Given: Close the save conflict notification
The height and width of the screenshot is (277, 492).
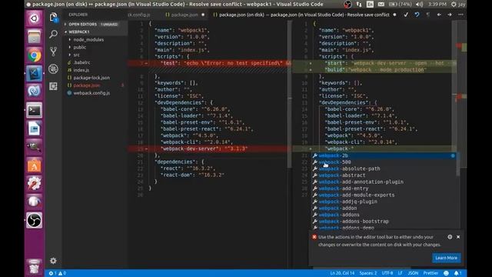Looking at the screenshot, I should point(458,237).
